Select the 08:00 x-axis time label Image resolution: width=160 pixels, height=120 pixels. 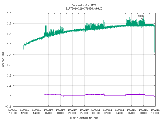click(x=143, y=113)
